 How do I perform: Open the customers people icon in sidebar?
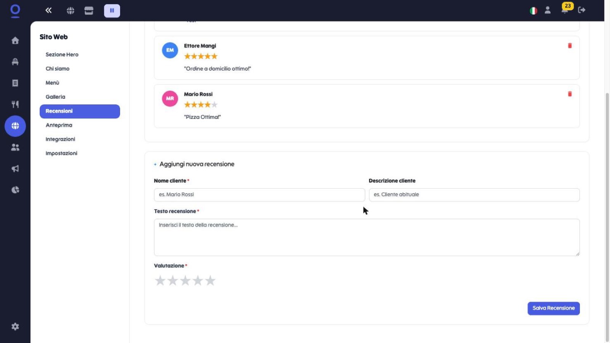(x=15, y=147)
